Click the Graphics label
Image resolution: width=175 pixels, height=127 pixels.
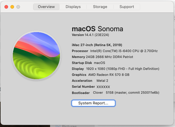pyautogui.click(x=79, y=75)
